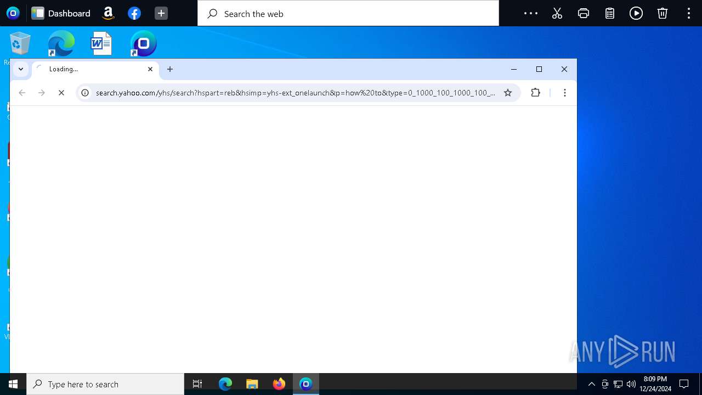Go forward in browser history
Screen dimensions: 702x395
[x=42, y=93]
